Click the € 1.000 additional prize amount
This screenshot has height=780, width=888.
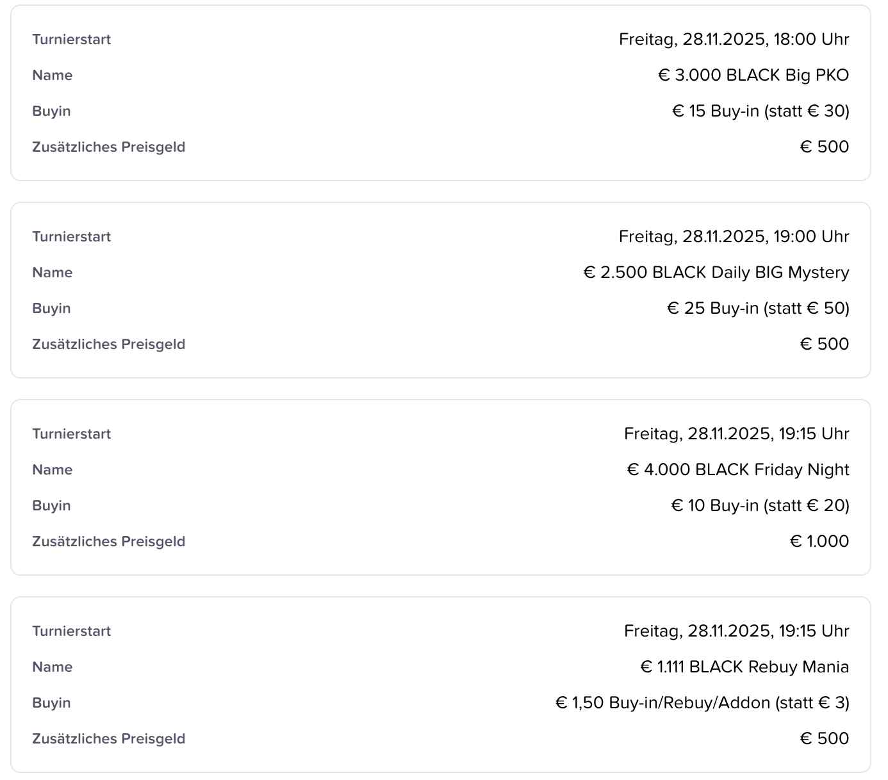(819, 542)
